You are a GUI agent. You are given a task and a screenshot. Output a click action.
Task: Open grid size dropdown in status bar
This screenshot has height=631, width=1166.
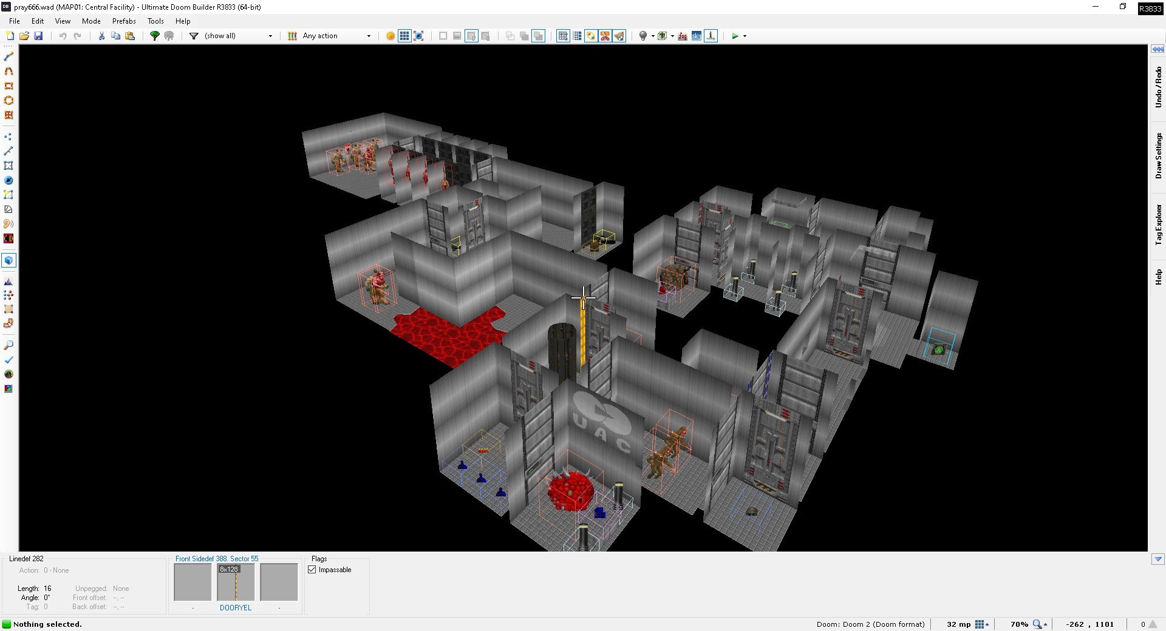point(981,624)
